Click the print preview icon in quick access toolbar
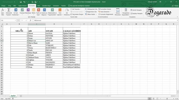179x100 pixels. tap(32, 2)
